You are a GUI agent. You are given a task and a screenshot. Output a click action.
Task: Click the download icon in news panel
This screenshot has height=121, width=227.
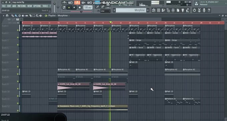196,3
